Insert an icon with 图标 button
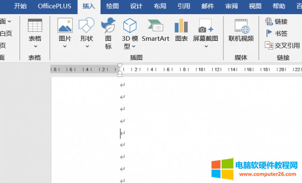The image size is (302, 183). pos(108,26)
